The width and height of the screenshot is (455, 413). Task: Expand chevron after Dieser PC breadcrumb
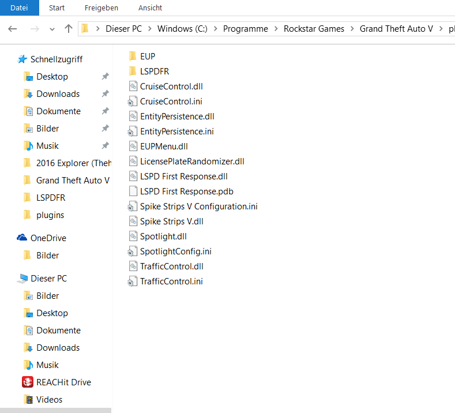150,29
